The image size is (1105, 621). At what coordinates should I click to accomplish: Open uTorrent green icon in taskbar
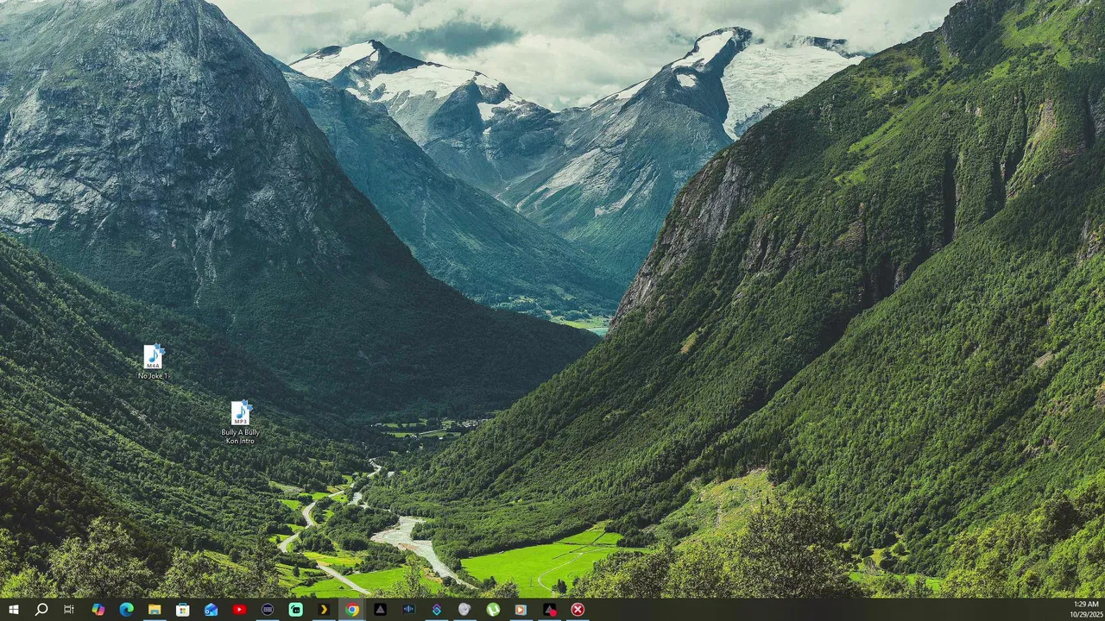[x=493, y=610]
